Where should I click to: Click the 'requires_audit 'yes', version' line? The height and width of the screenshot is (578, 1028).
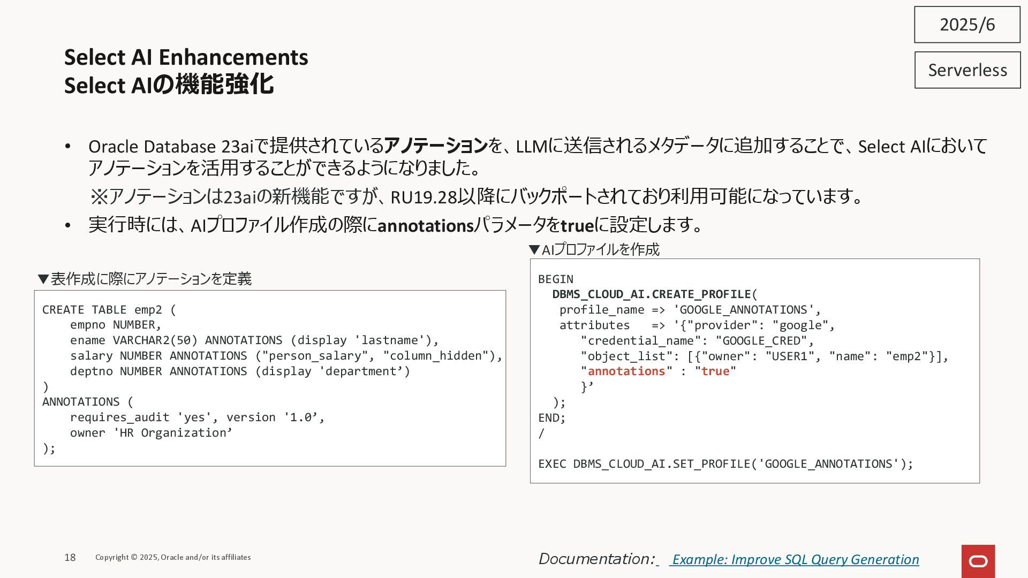pos(197,417)
